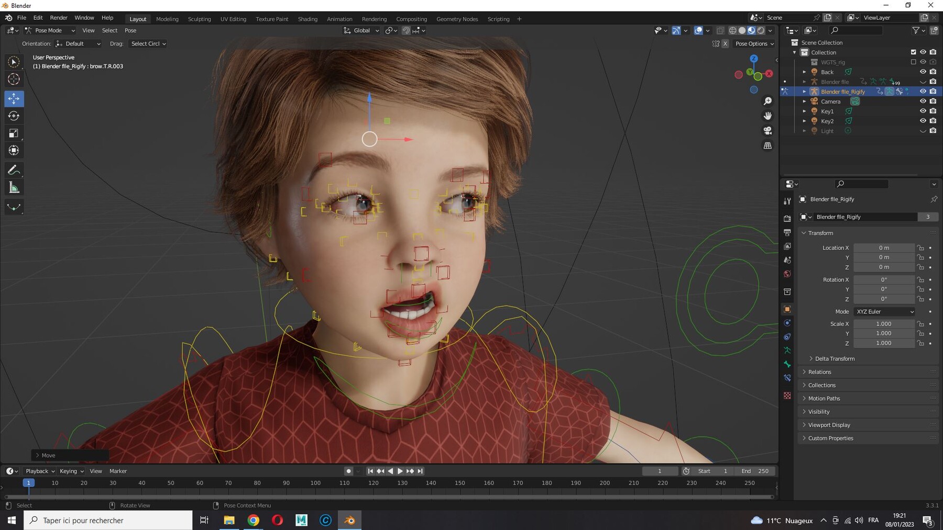
Task: Switch to the Shading workspace tab
Action: (308, 19)
